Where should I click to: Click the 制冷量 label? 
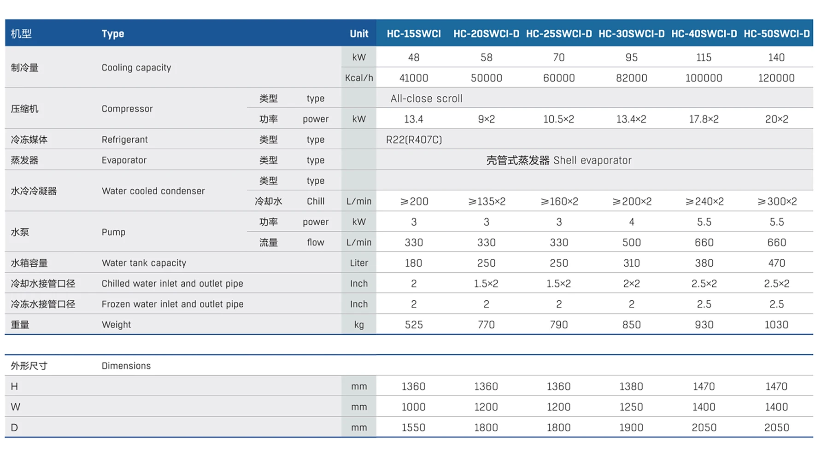pyautogui.click(x=24, y=68)
